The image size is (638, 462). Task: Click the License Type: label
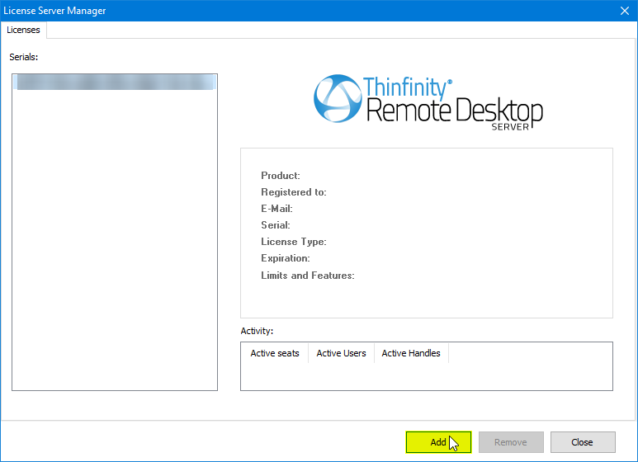293,242
